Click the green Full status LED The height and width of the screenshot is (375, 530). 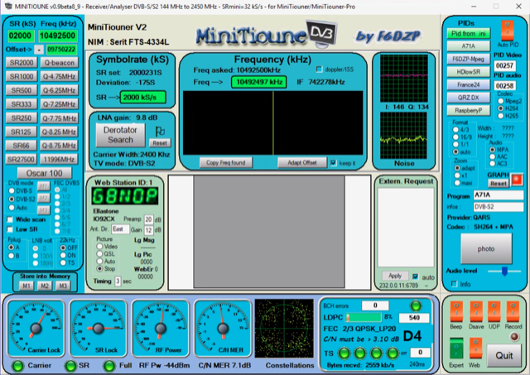click(x=108, y=366)
